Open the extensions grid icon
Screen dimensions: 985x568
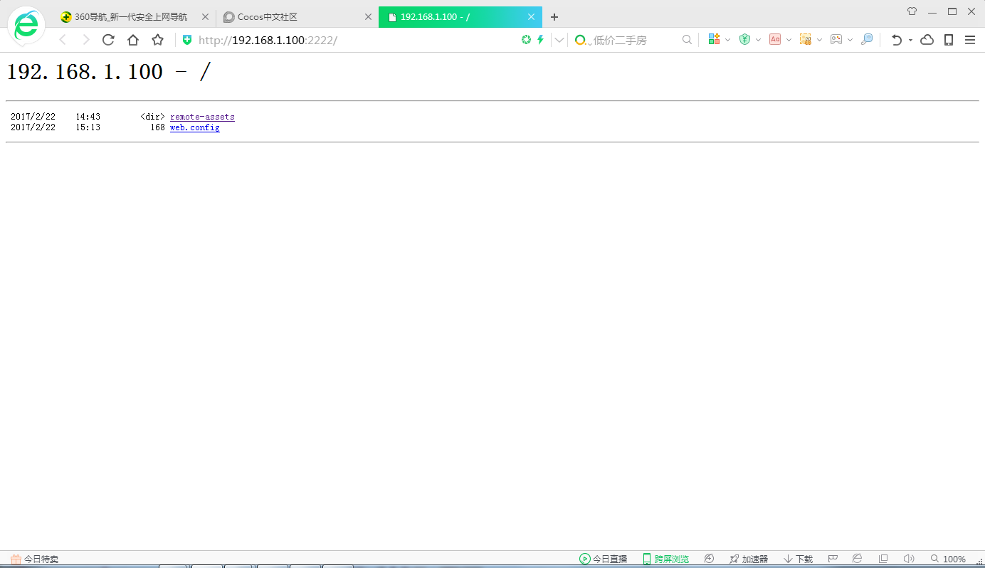(x=714, y=40)
